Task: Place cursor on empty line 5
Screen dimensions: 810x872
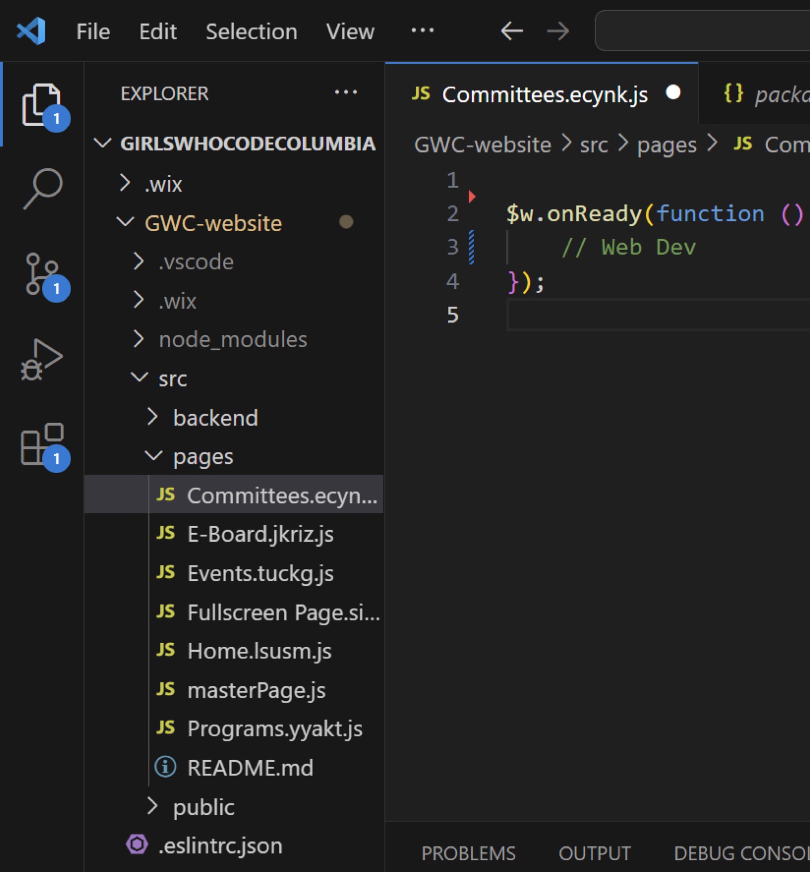Action: click(x=658, y=314)
